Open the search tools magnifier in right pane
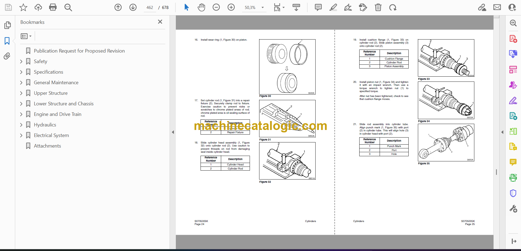This screenshot has height=251, width=521. [513, 23]
